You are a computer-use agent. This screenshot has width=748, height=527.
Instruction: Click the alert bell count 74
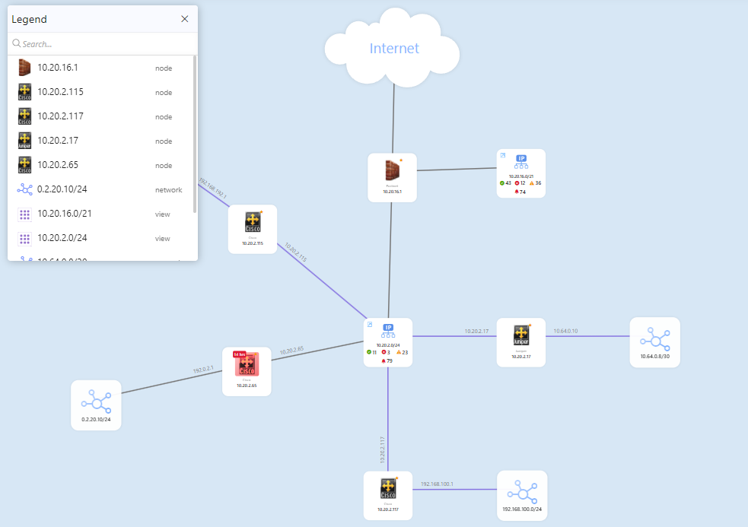coord(520,192)
